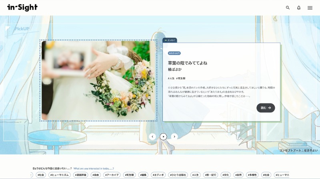The image size is (320, 179).
Task: Advance to next carousel slide
Action: [x=174, y=136]
